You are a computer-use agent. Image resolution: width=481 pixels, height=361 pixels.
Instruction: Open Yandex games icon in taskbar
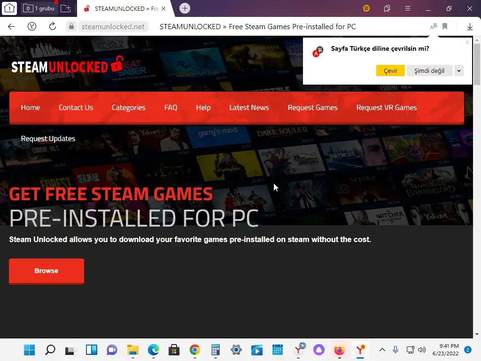[299, 349]
